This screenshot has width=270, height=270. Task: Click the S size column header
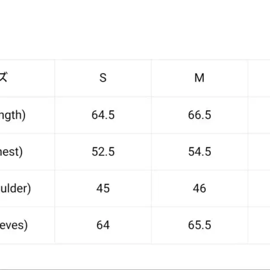pyautogui.click(x=103, y=78)
